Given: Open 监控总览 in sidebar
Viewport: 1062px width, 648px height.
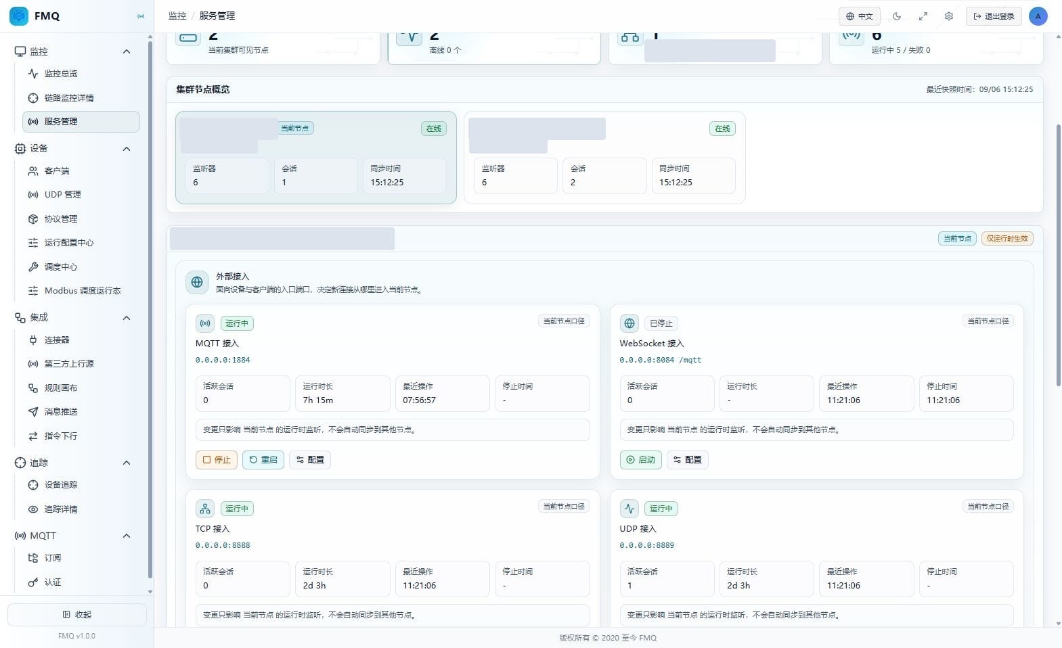Looking at the screenshot, I should coord(81,74).
